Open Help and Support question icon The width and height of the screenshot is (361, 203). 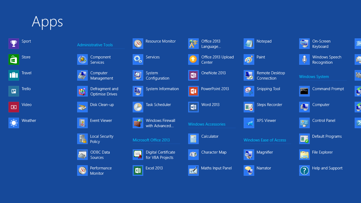click(x=304, y=170)
